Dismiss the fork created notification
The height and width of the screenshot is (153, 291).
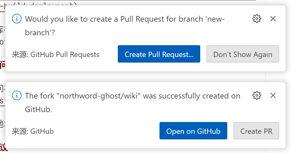[x=273, y=96]
